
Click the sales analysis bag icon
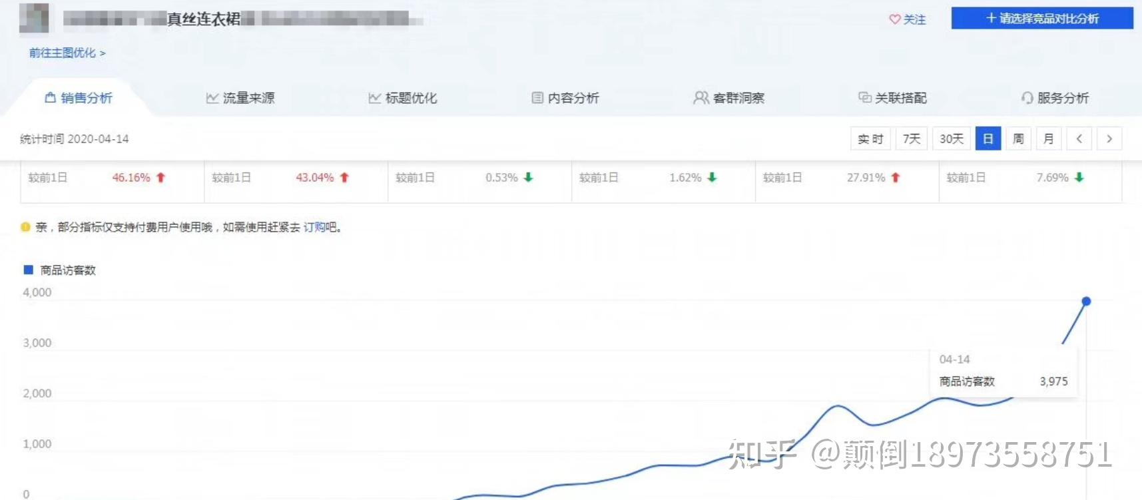pyautogui.click(x=50, y=98)
